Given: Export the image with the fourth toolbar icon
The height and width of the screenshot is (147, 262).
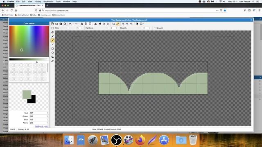Looking at the screenshot, I should coord(65,24).
